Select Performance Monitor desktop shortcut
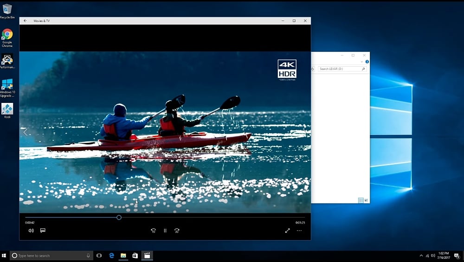 [7, 61]
